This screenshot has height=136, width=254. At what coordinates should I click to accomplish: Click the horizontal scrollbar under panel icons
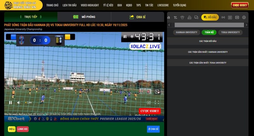tap(208, 25)
